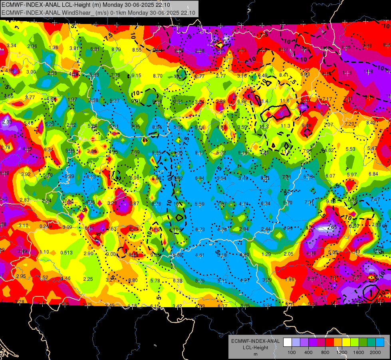Click the wind shear value 6.70
391x360 pixels.
(287, 203)
